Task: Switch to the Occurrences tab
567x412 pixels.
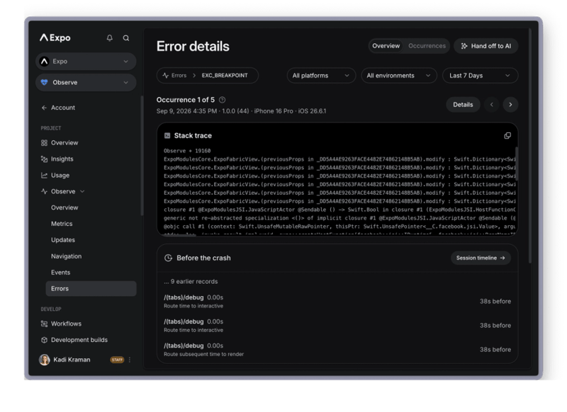Action: (427, 46)
